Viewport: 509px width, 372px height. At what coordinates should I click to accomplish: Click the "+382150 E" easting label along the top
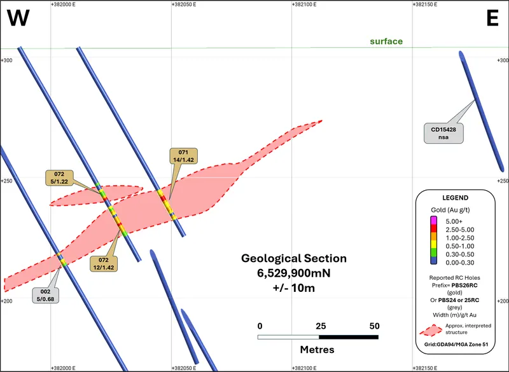[425, 4]
